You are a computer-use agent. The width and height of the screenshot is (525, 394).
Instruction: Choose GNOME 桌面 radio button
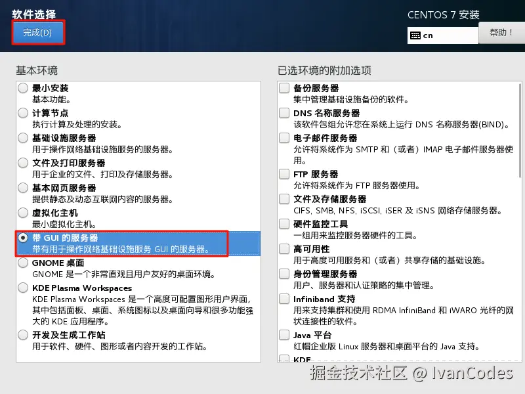tap(23, 263)
